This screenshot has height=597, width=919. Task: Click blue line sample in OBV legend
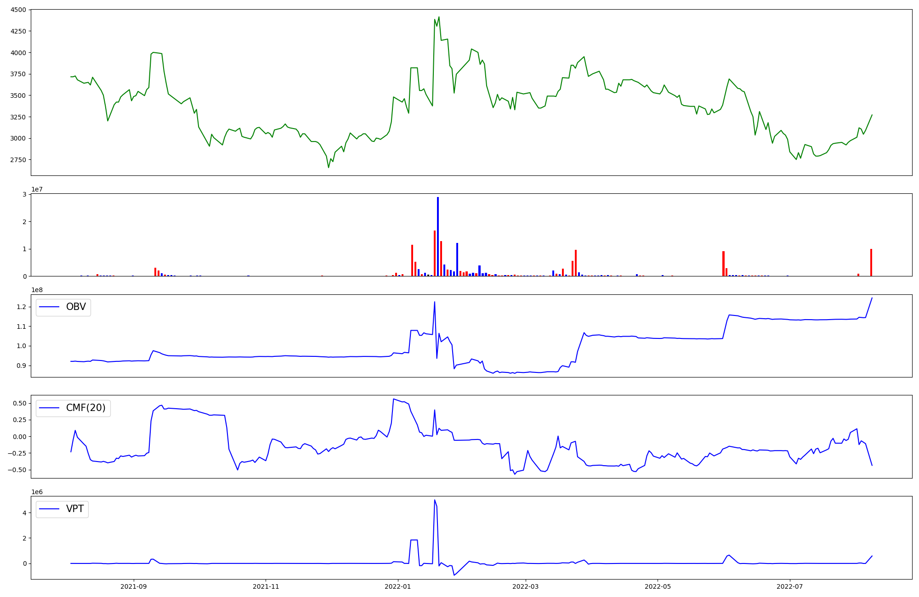click(50, 307)
